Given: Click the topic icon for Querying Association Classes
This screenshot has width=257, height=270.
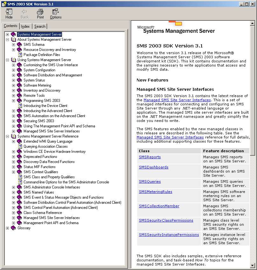Looking at the screenshot, I should (20, 146).
